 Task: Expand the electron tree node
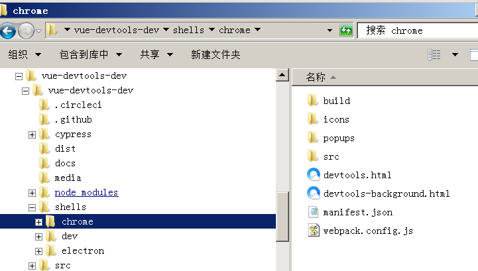click(38, 251)
